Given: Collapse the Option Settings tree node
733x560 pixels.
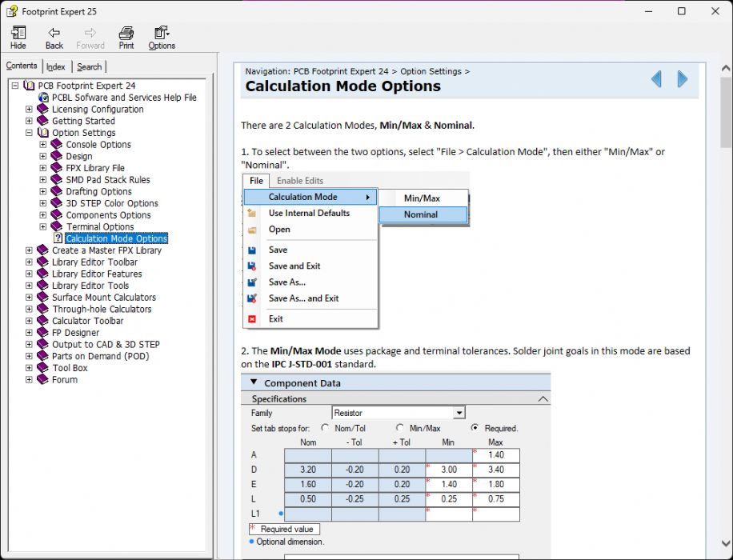Looking at the screenshot, I should (29, 133).
